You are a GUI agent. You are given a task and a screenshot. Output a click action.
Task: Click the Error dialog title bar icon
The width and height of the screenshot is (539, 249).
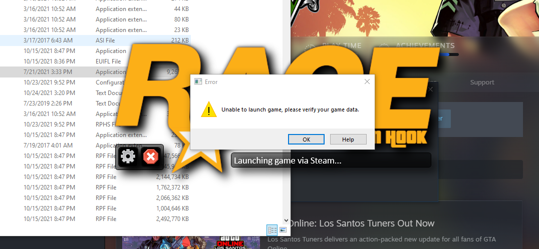click(x=198, y=81)
